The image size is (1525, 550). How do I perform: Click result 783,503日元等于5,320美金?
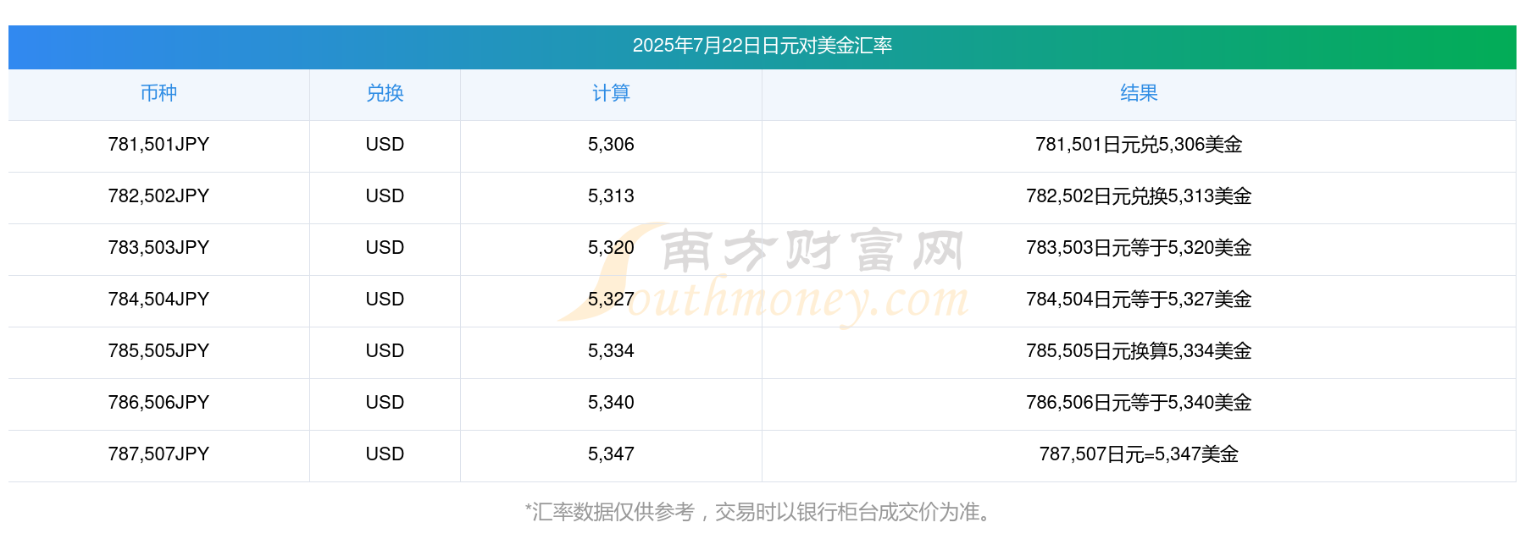coord(1139,248)
